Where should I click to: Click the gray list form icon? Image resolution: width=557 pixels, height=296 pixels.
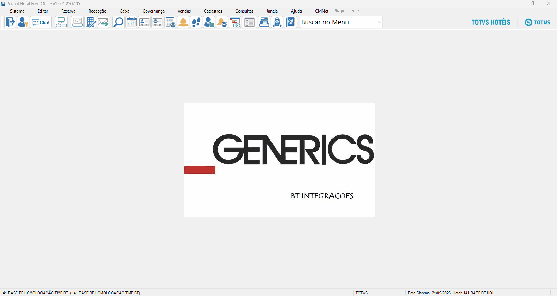click(x=250, y=22)
